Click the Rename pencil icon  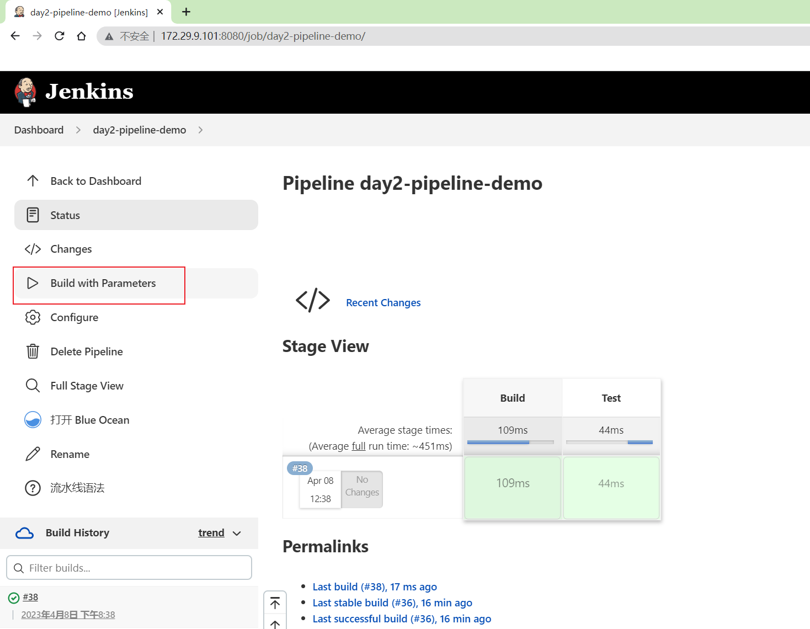click(33, 454)
